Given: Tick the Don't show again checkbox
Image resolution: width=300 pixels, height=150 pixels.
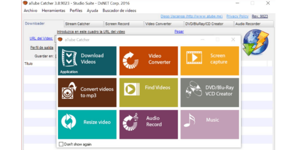Looking at the screenshot, I should (61, 144).
